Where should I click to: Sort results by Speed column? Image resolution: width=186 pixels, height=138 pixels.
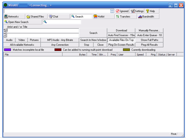(141, 55)
